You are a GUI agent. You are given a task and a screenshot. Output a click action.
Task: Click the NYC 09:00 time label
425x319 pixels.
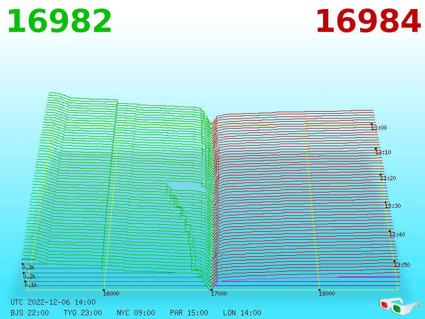136,313
